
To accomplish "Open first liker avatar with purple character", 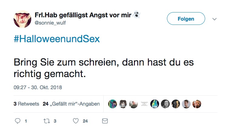I will [112, 104].
